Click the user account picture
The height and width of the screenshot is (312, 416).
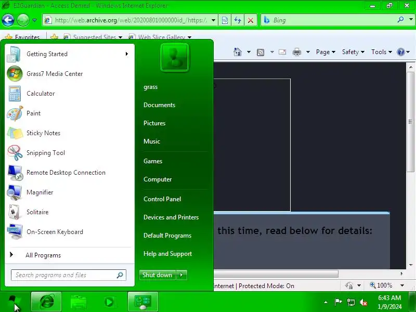coord(175,57)
